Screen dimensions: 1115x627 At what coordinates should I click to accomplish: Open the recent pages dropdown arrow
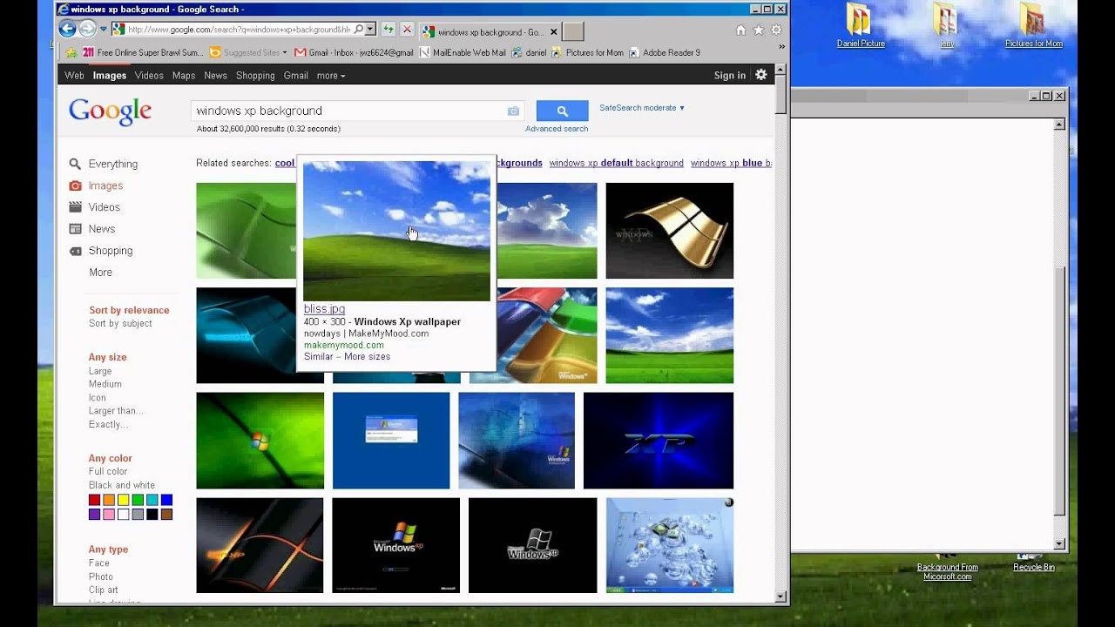(103, 30)
